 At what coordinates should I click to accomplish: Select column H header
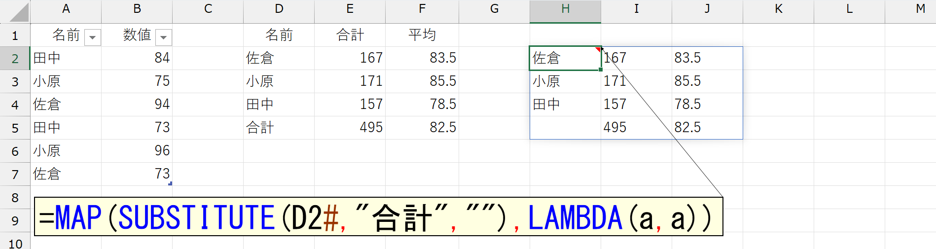(x=565, y=9)
